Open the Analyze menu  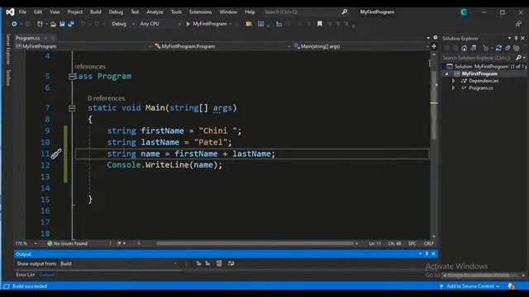click(155, 12)
